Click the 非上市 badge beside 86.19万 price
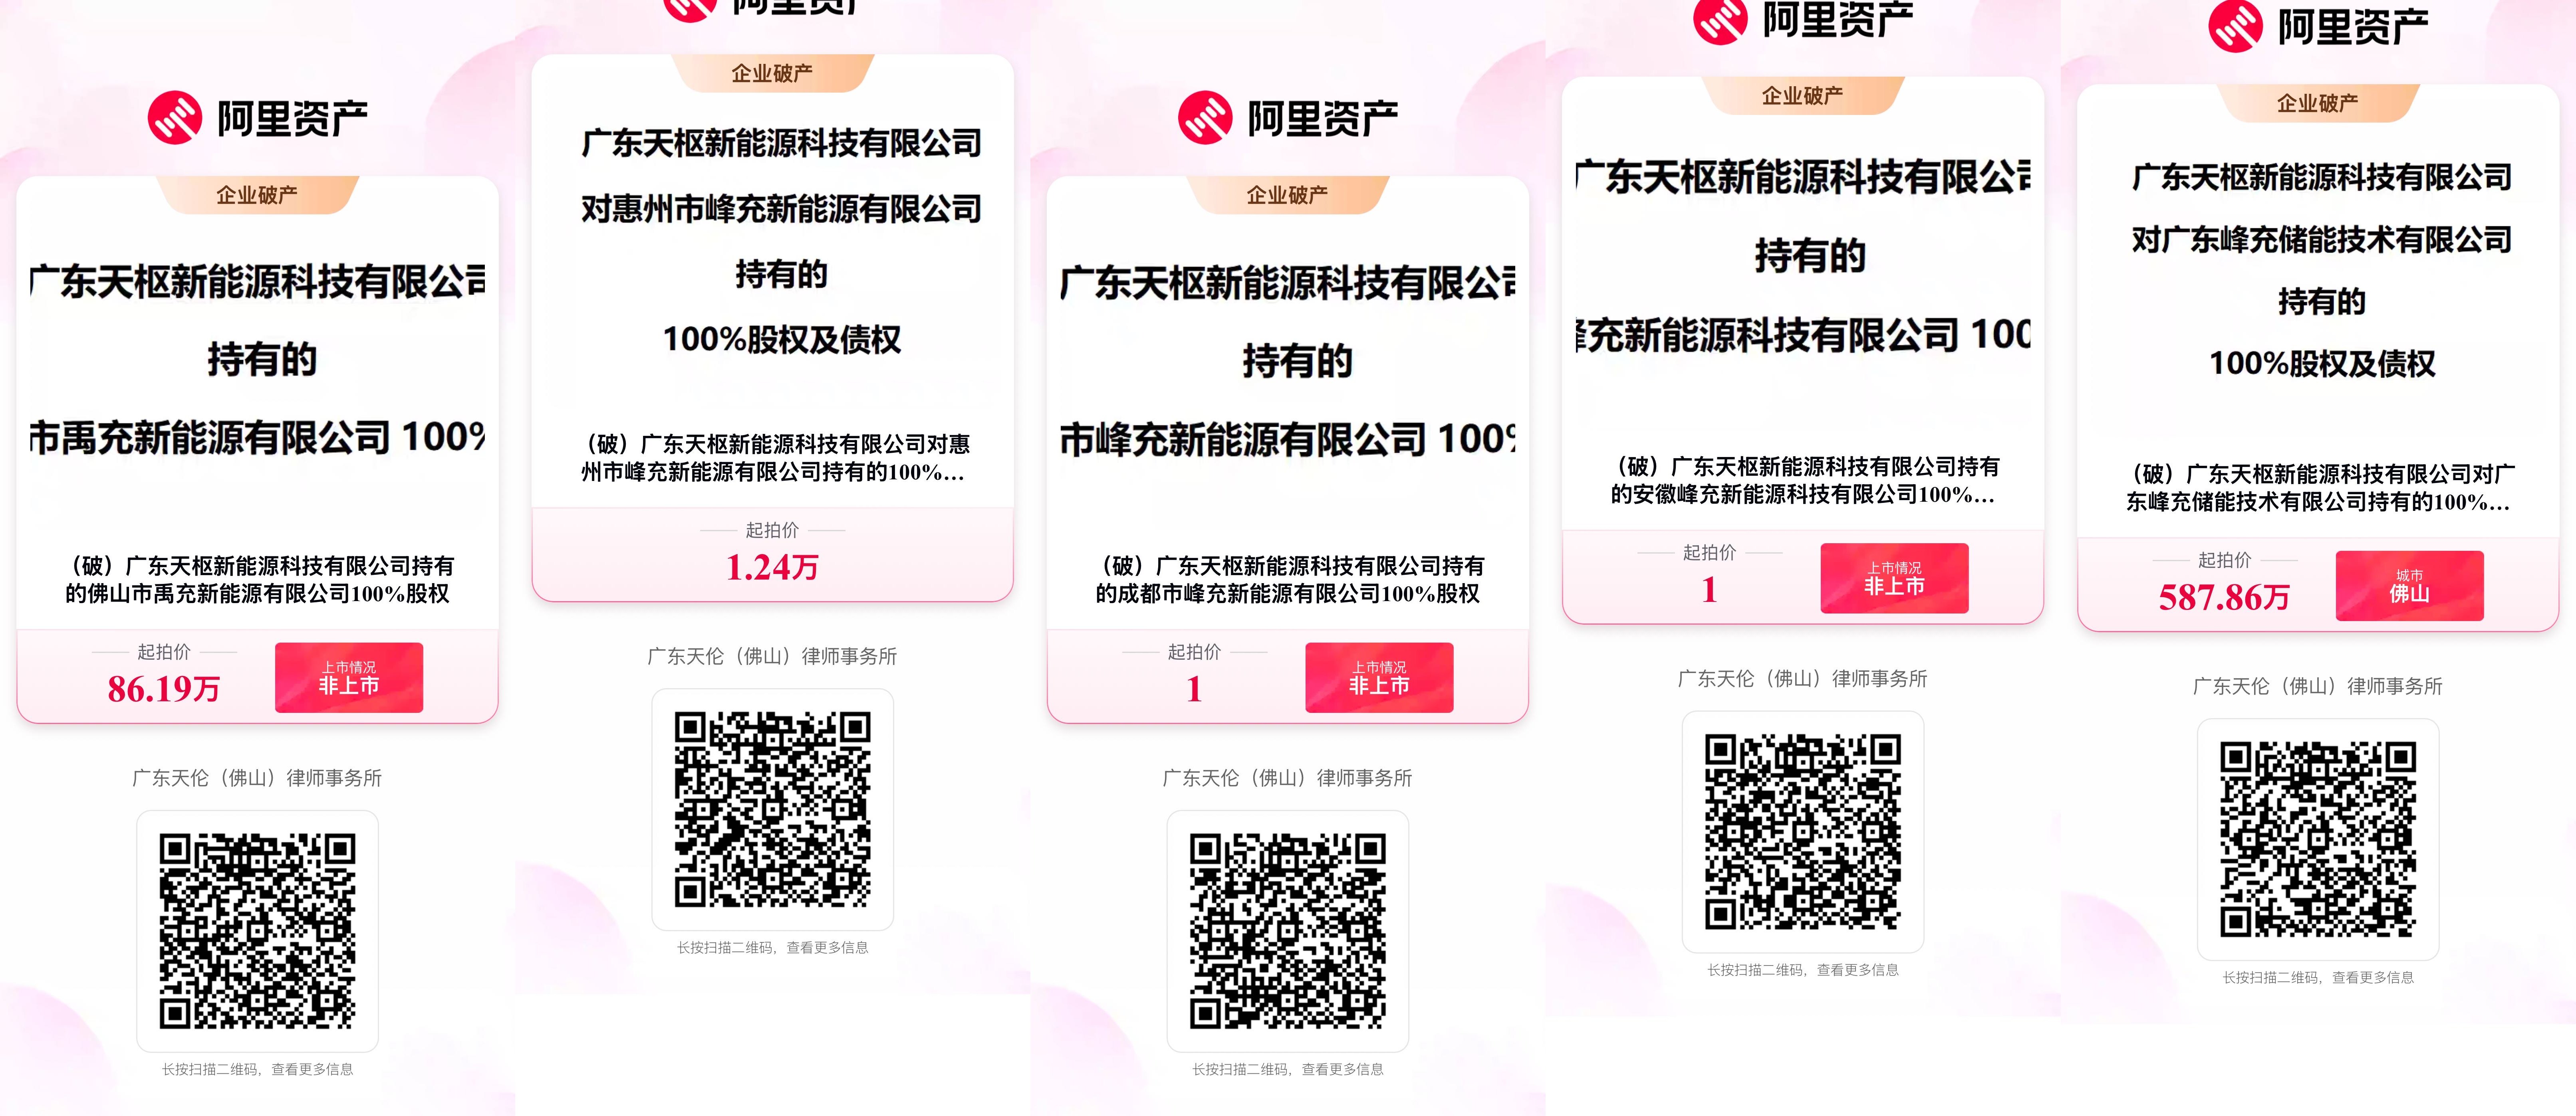 click(x=349, y=677)
